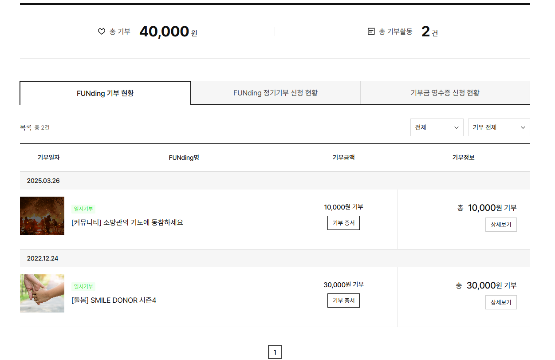555x360 pixels.
Task: Open the FUNding 기부 현황 tab
Action: pyautogui.click(x=105, y=93)
